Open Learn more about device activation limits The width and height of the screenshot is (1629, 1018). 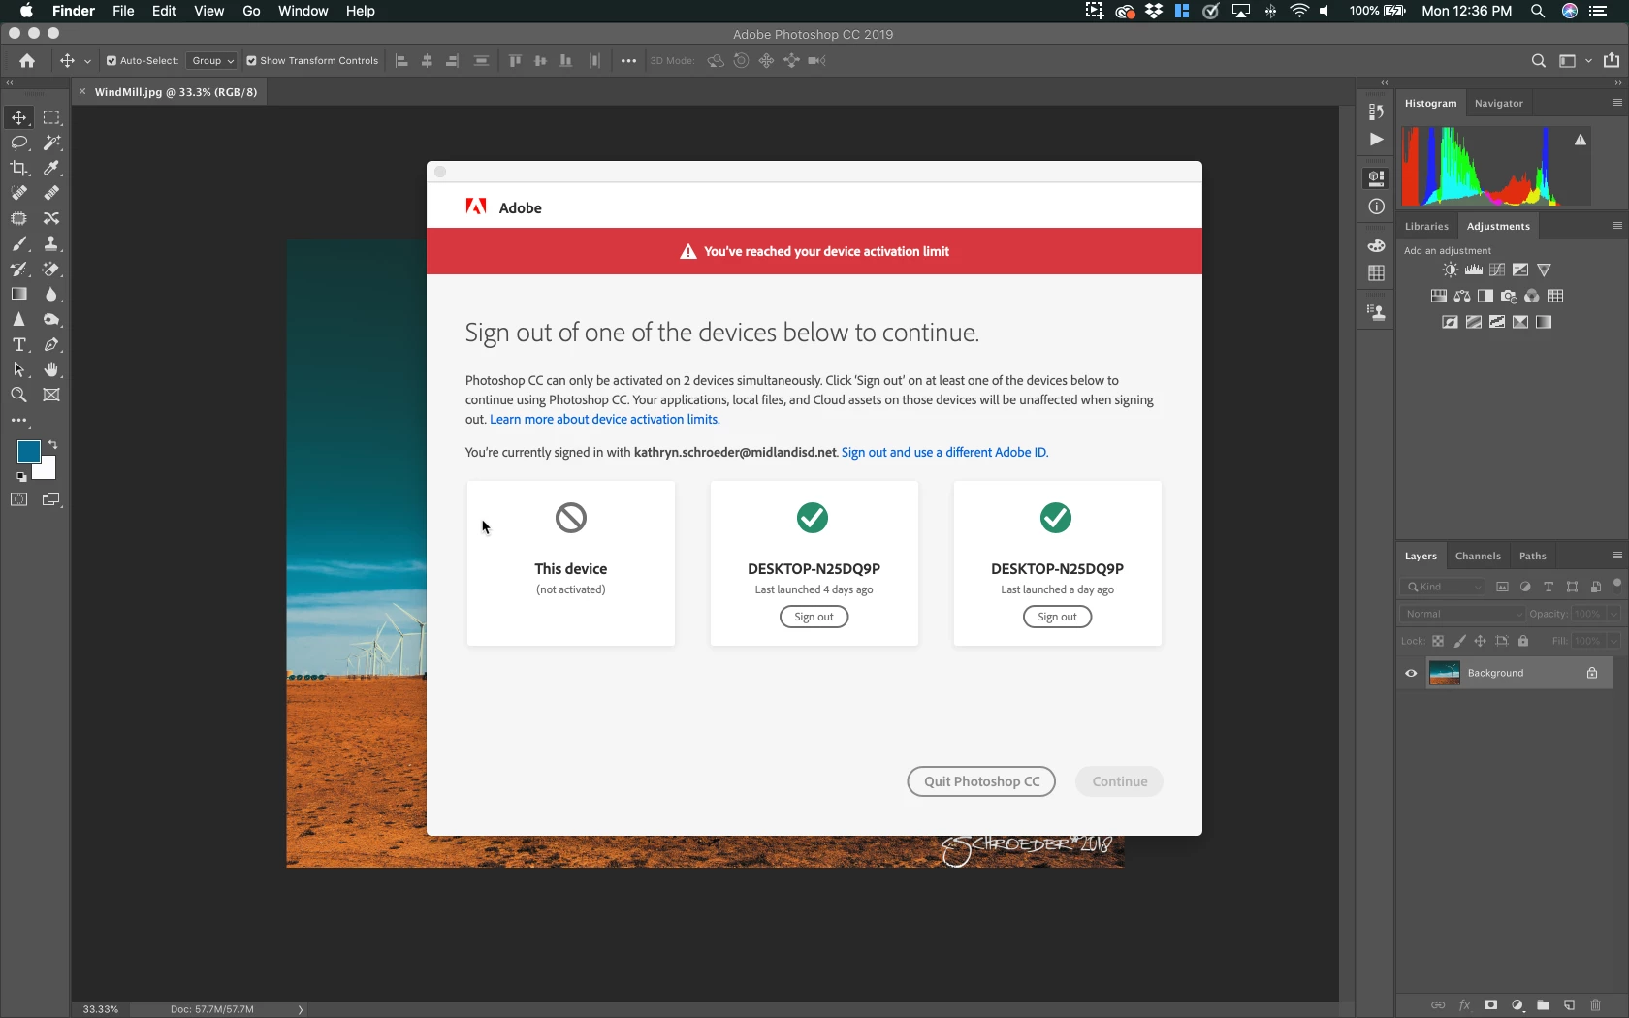605,419
